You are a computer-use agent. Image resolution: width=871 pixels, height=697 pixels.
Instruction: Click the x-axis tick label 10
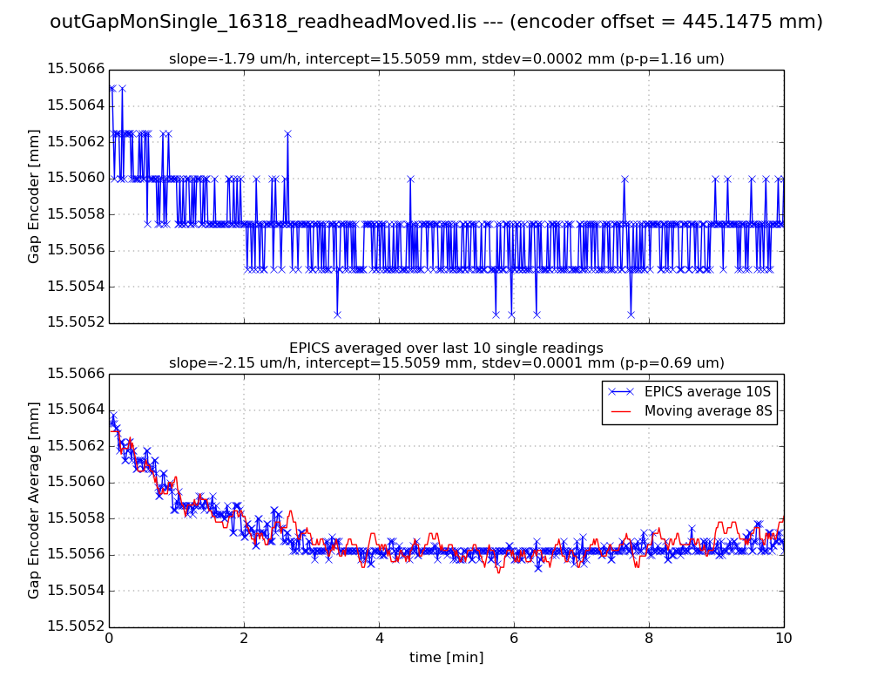(x=783, y=638)
